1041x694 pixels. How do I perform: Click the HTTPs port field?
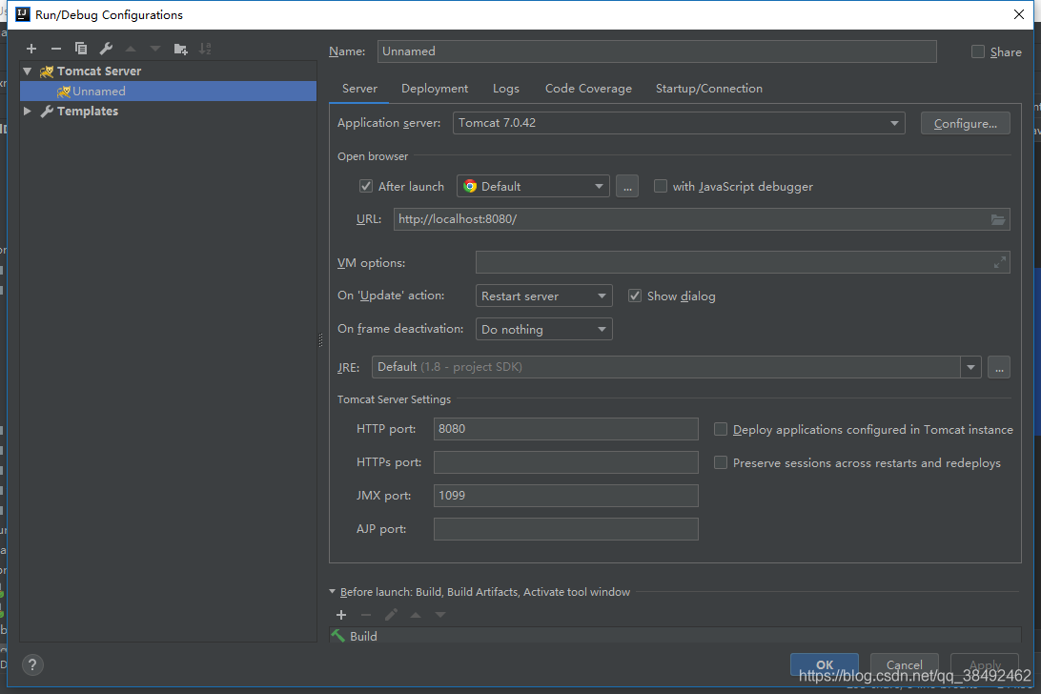[566, 462]
